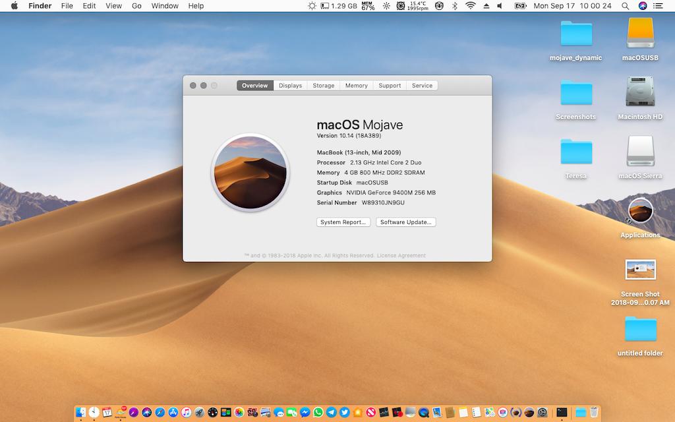Open the Trash in the Dock
This screenshot has width=675, height=422.
coord(594,413)
